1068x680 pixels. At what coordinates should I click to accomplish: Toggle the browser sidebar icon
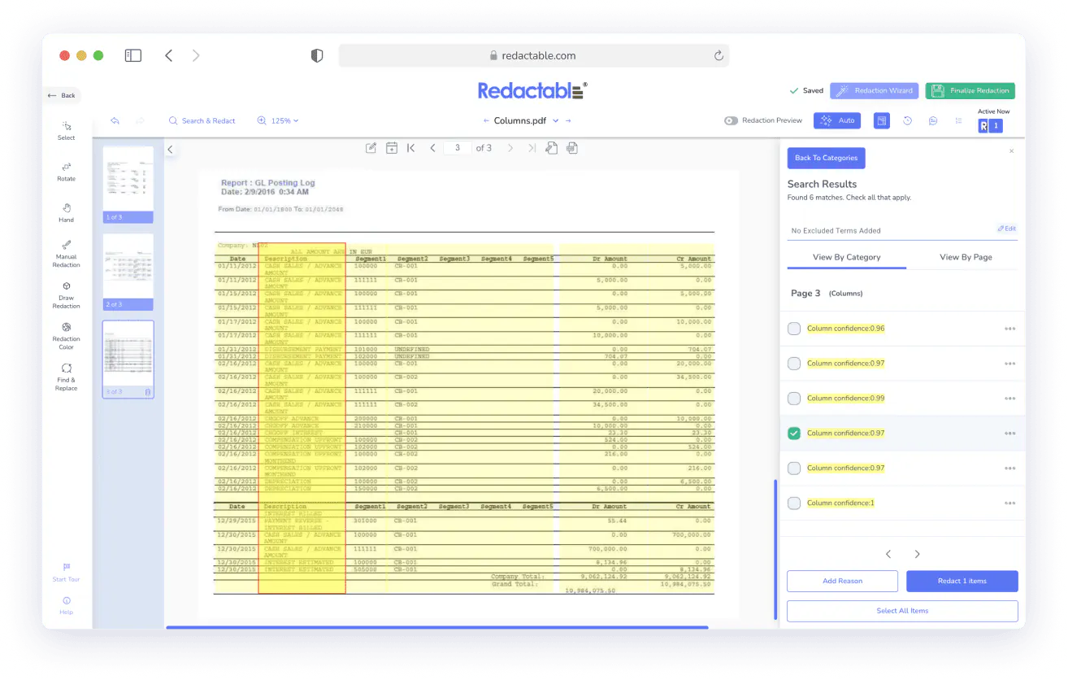(x=133, y=55)
